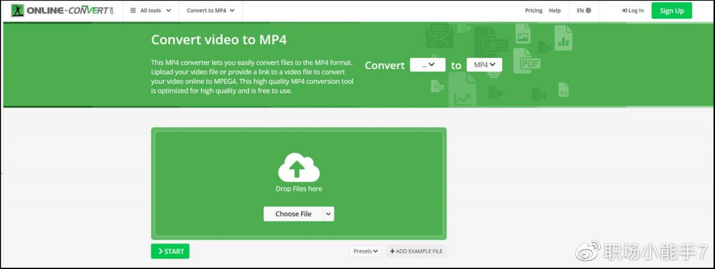Click the Choose File button
Image resolution: width=715 pixels, height=269 pixels.
[293, 214]
